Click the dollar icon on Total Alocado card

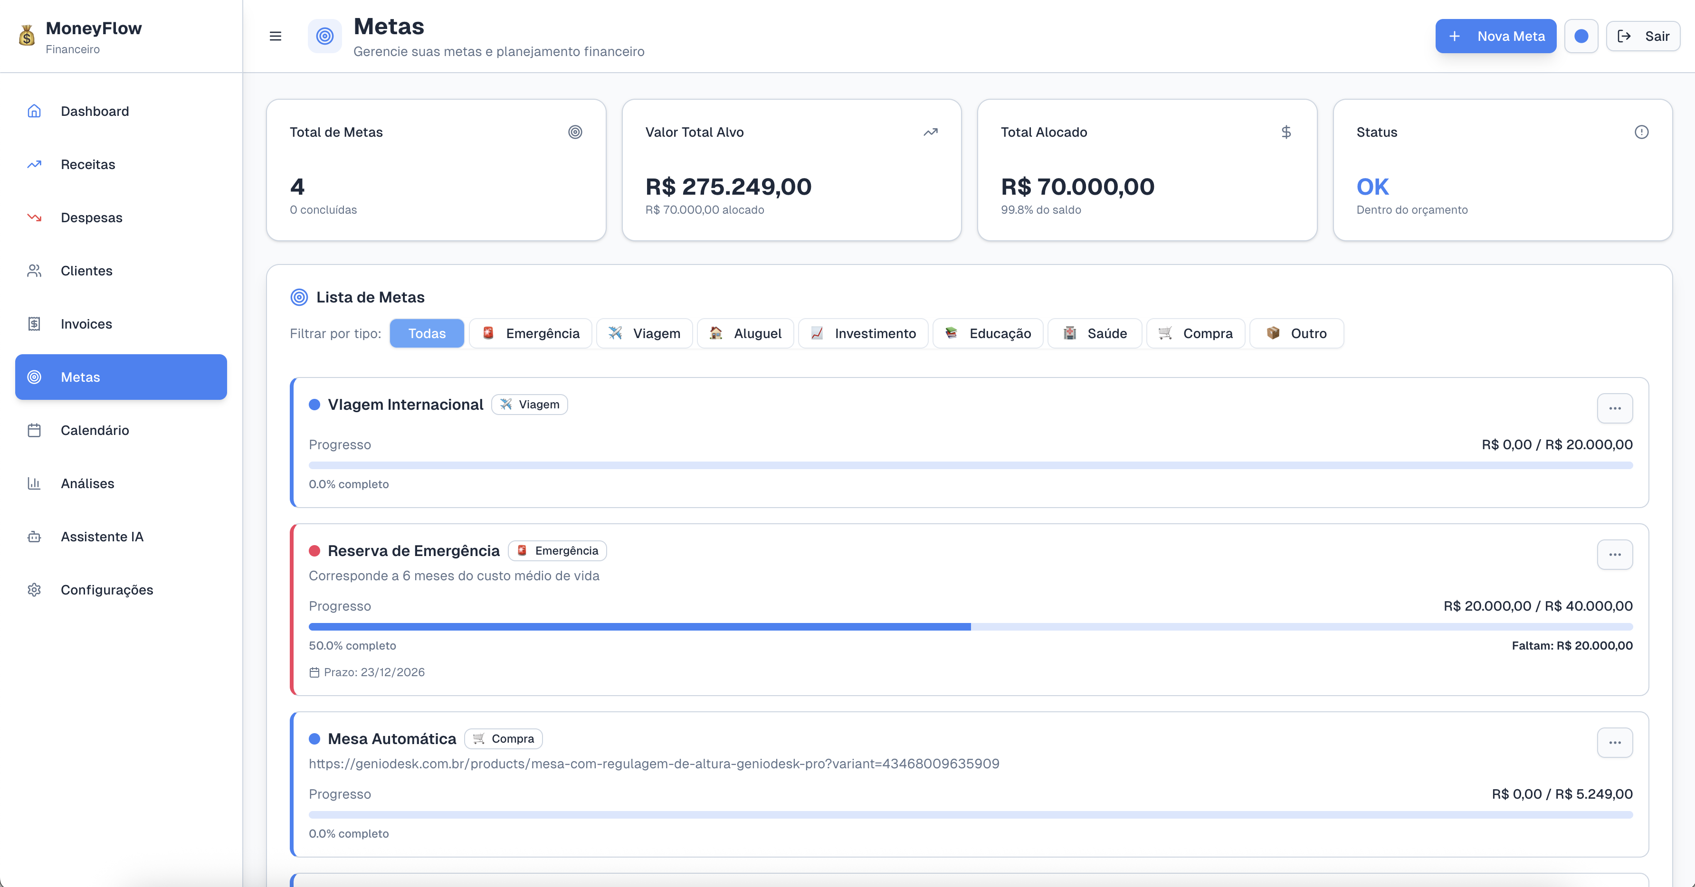1286,132
